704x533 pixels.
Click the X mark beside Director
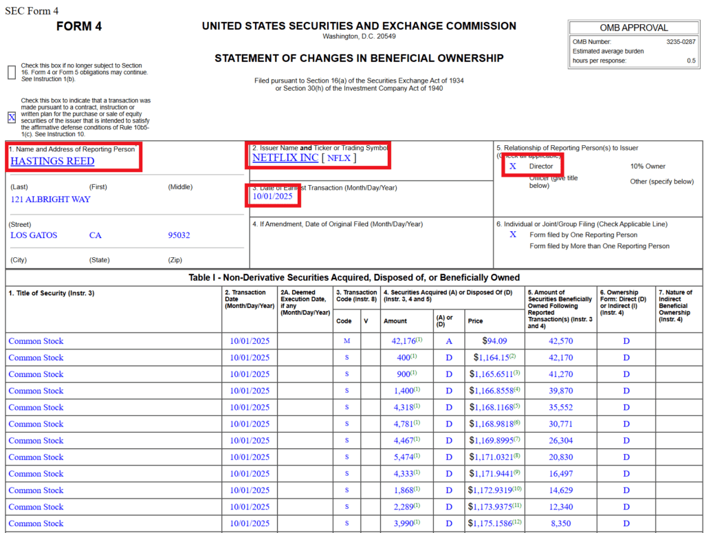point(512,166)
